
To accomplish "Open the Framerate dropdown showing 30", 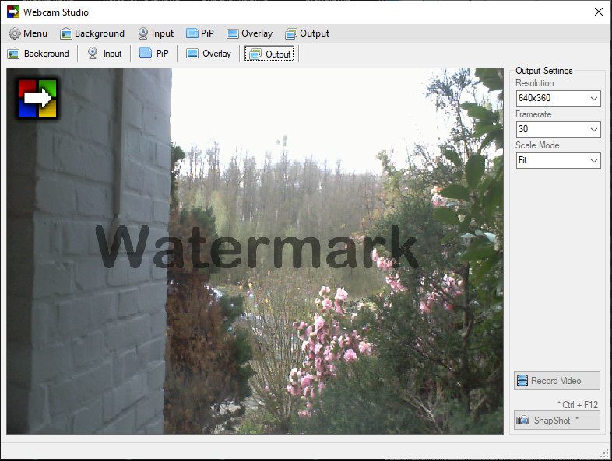I will tap(558, 129).
